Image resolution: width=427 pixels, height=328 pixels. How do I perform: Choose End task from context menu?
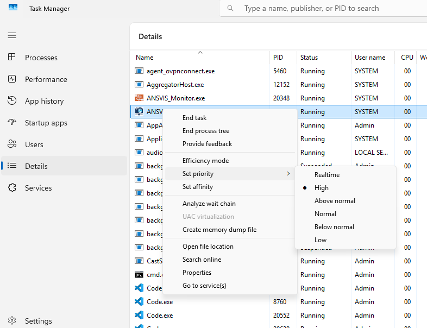coord(194,118)
